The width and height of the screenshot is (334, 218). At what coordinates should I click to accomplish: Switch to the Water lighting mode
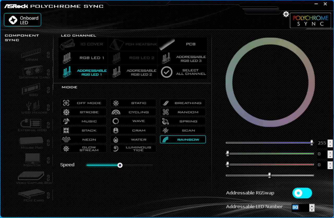133,140
